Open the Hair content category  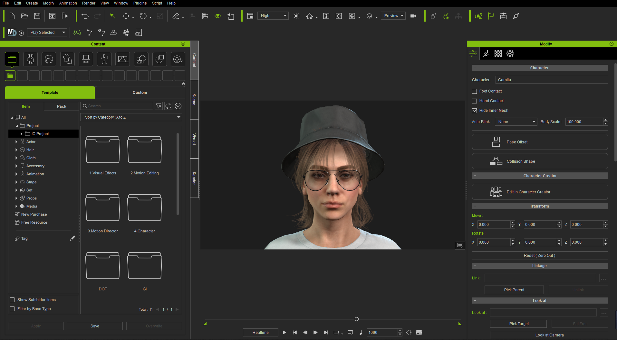(49, 59)
